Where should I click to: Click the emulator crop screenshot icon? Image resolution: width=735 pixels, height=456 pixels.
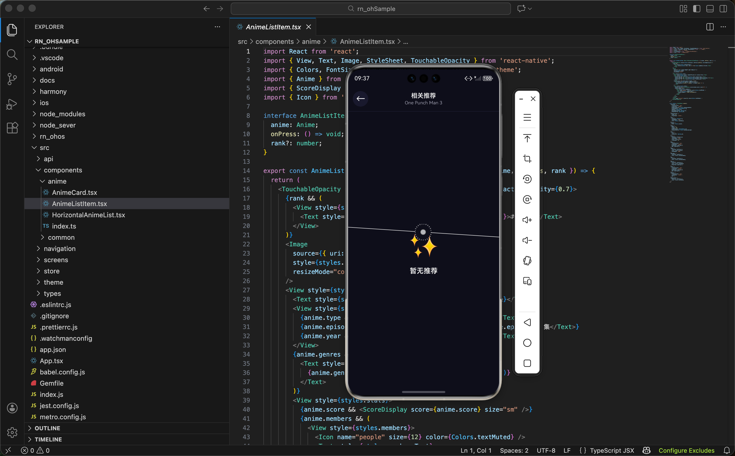[x=527, y=159]
